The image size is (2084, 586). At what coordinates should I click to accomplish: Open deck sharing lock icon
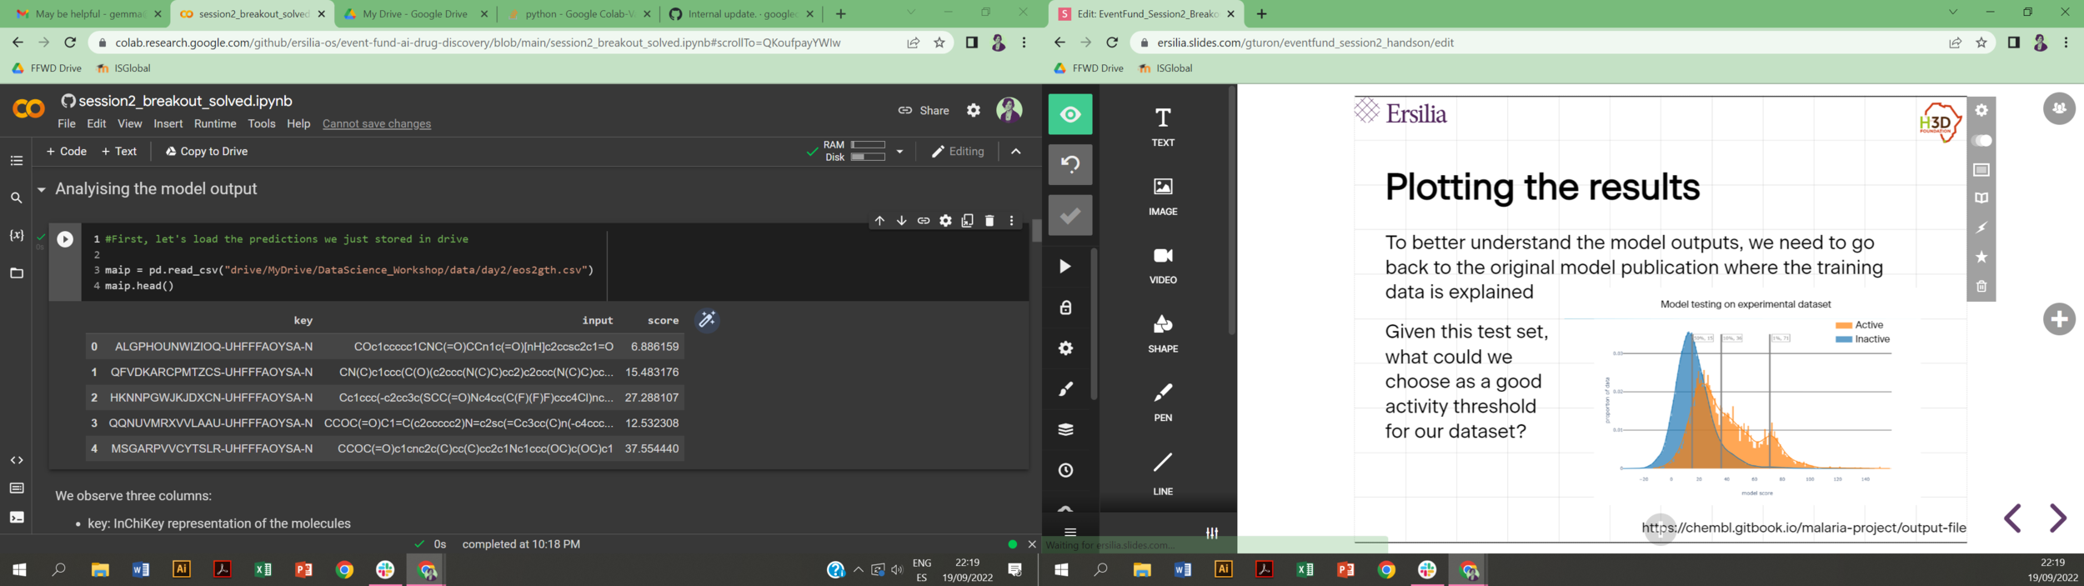click(1065, 308)
